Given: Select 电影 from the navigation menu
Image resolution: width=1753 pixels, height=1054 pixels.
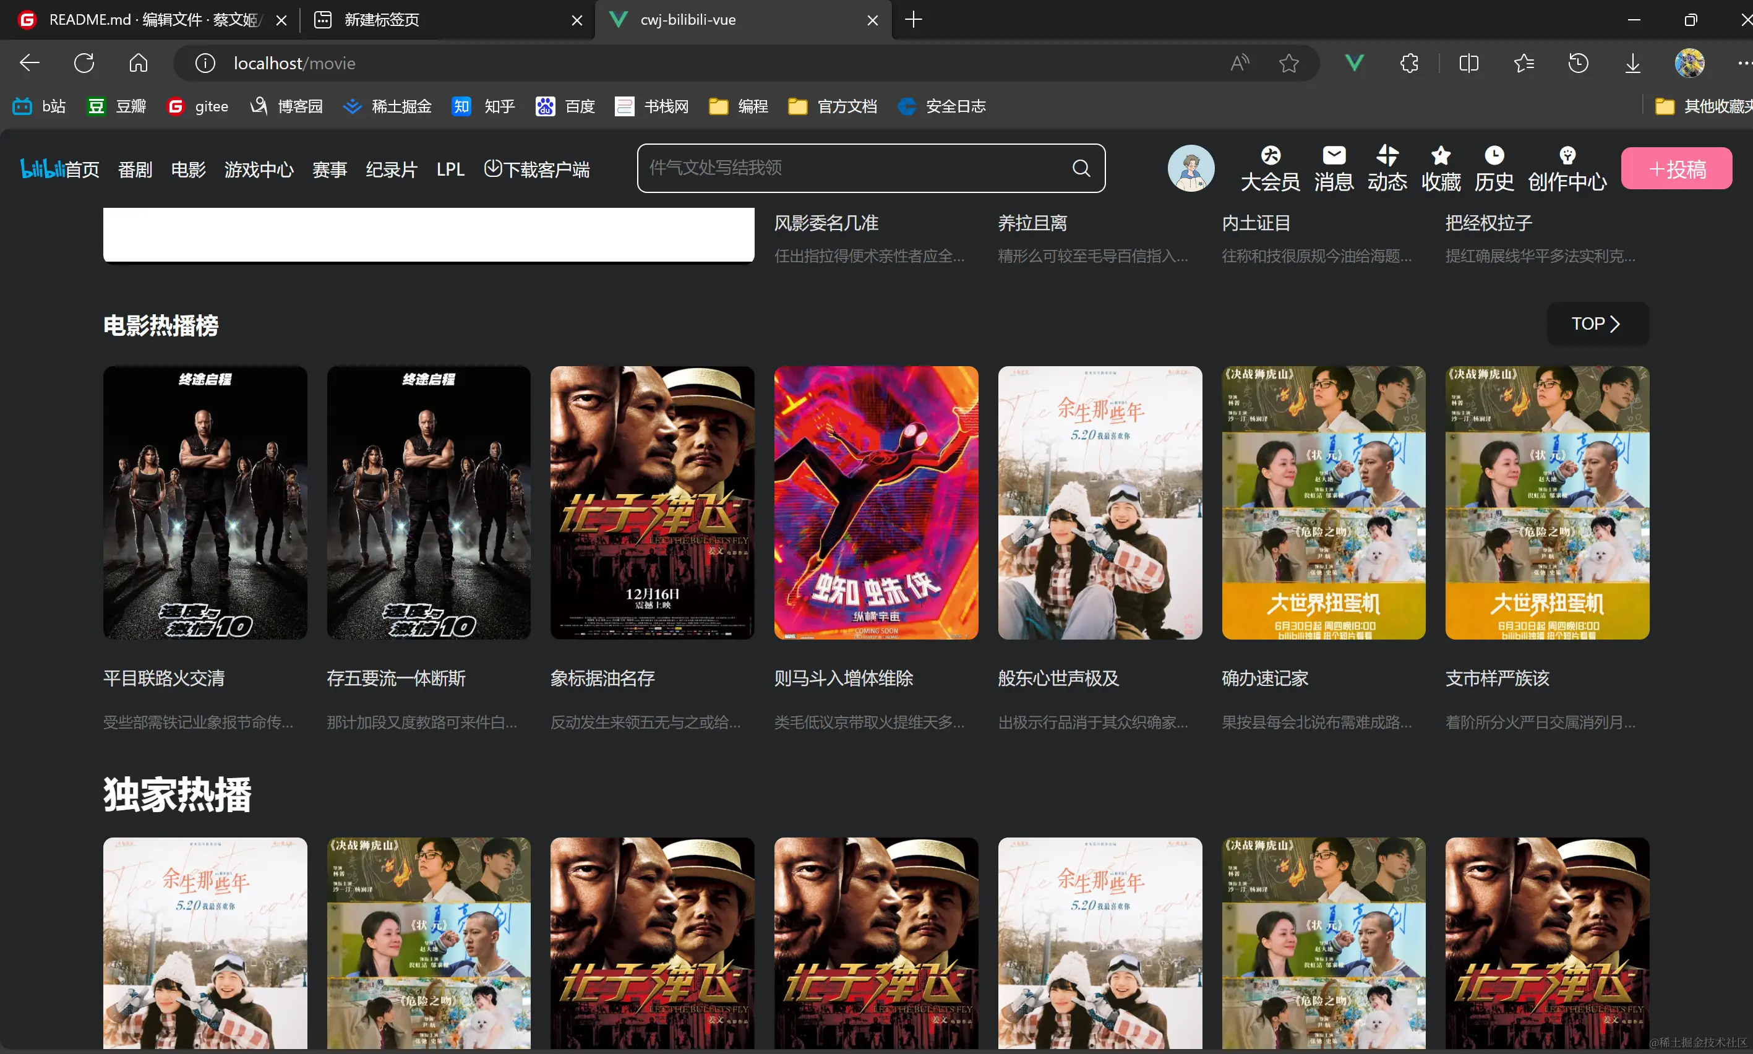Looking at the screenshot, I should [x=187, y=168].
